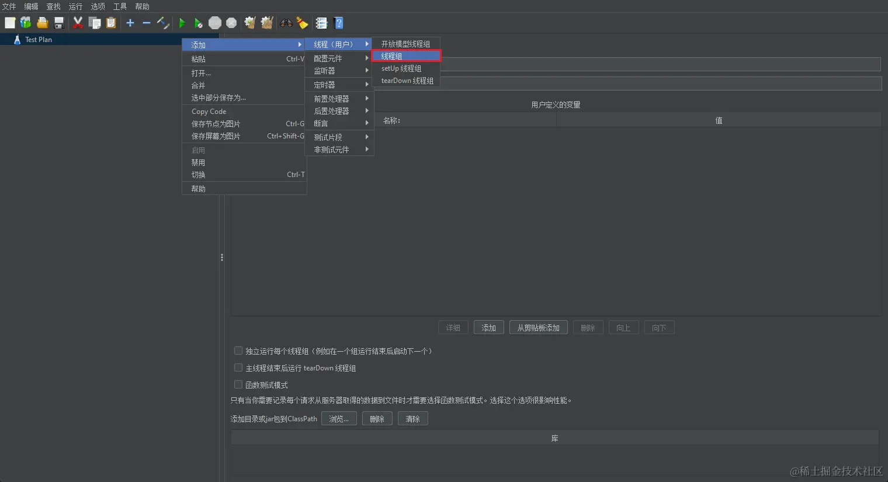Screen dimensions: 888x482
Task: Clear results with single broom icon
Action: click(x=250, y=23)
